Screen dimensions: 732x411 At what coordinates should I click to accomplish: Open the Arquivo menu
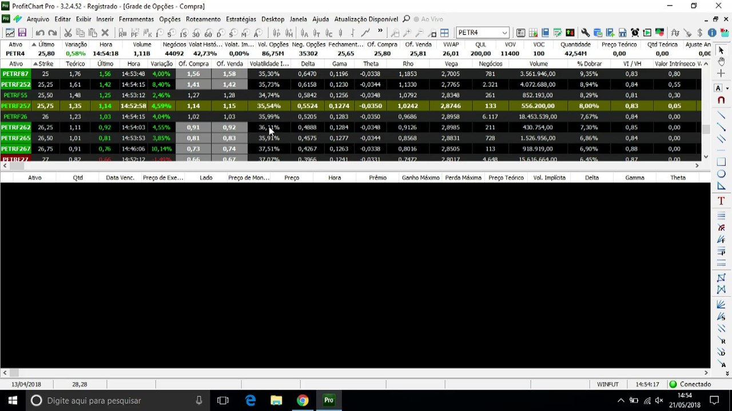pyautogui.click(x=38, y=19)
